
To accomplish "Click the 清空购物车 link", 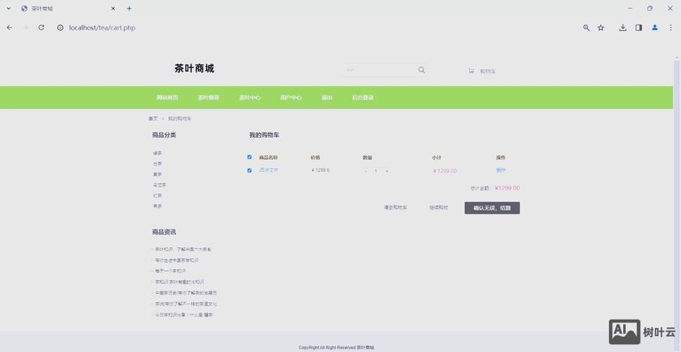I will (x=395, y=208).
